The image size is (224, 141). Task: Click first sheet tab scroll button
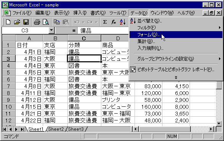[5, 129]
